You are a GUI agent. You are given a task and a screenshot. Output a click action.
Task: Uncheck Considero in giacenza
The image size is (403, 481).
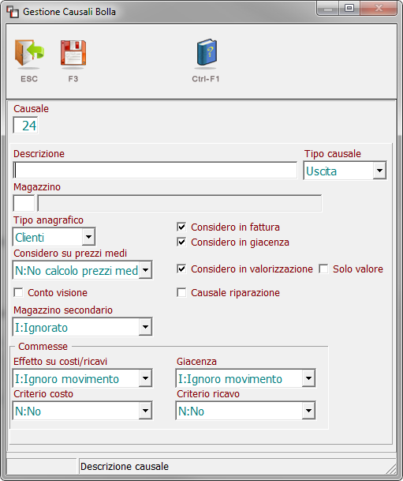coord(181,242)
